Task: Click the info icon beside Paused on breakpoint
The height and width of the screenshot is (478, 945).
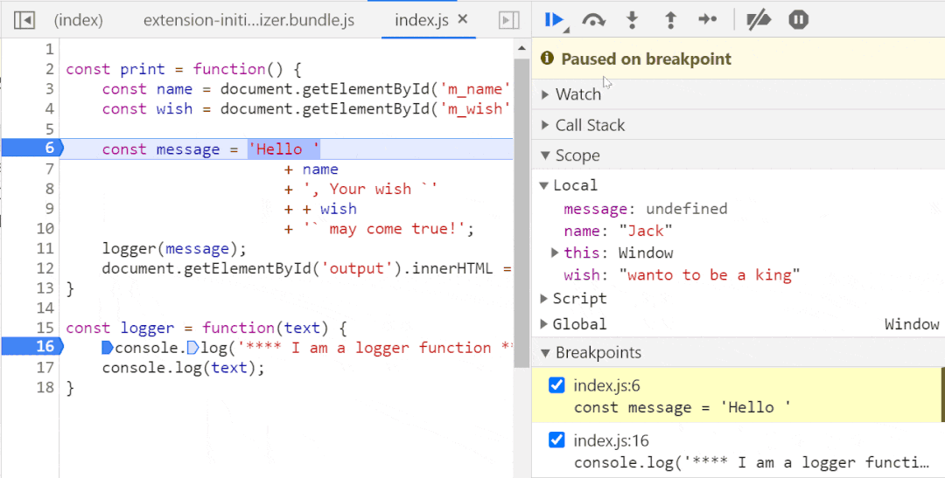Action: pos(547,59)
